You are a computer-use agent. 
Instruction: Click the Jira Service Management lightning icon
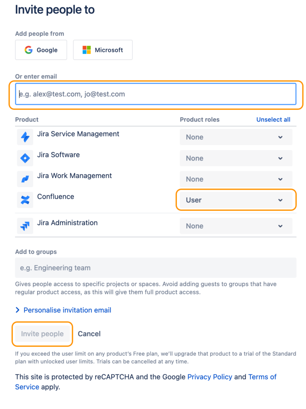(x=25, y=137)
